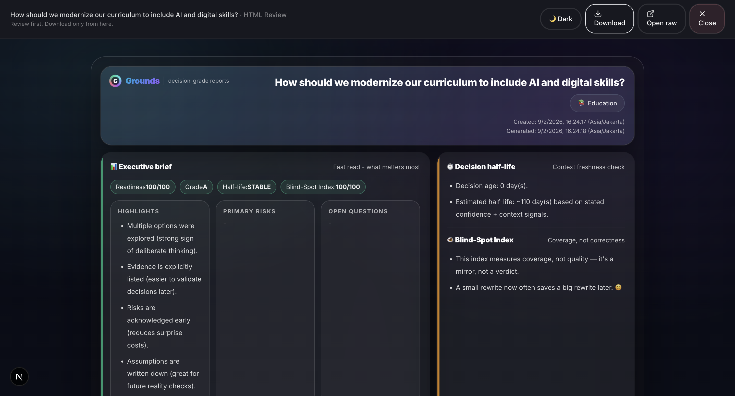The image size is (735, 396).
Task: Click the Half-life STABLE pill
Action: (x=247, y=187)
